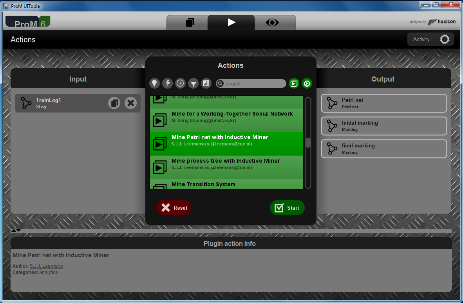Image resolution: width=463 pixels, height=303 pixels.
Task: Click play icon of Working-Together Social Network
Action: pyautogui.click(x=160, y=120)
